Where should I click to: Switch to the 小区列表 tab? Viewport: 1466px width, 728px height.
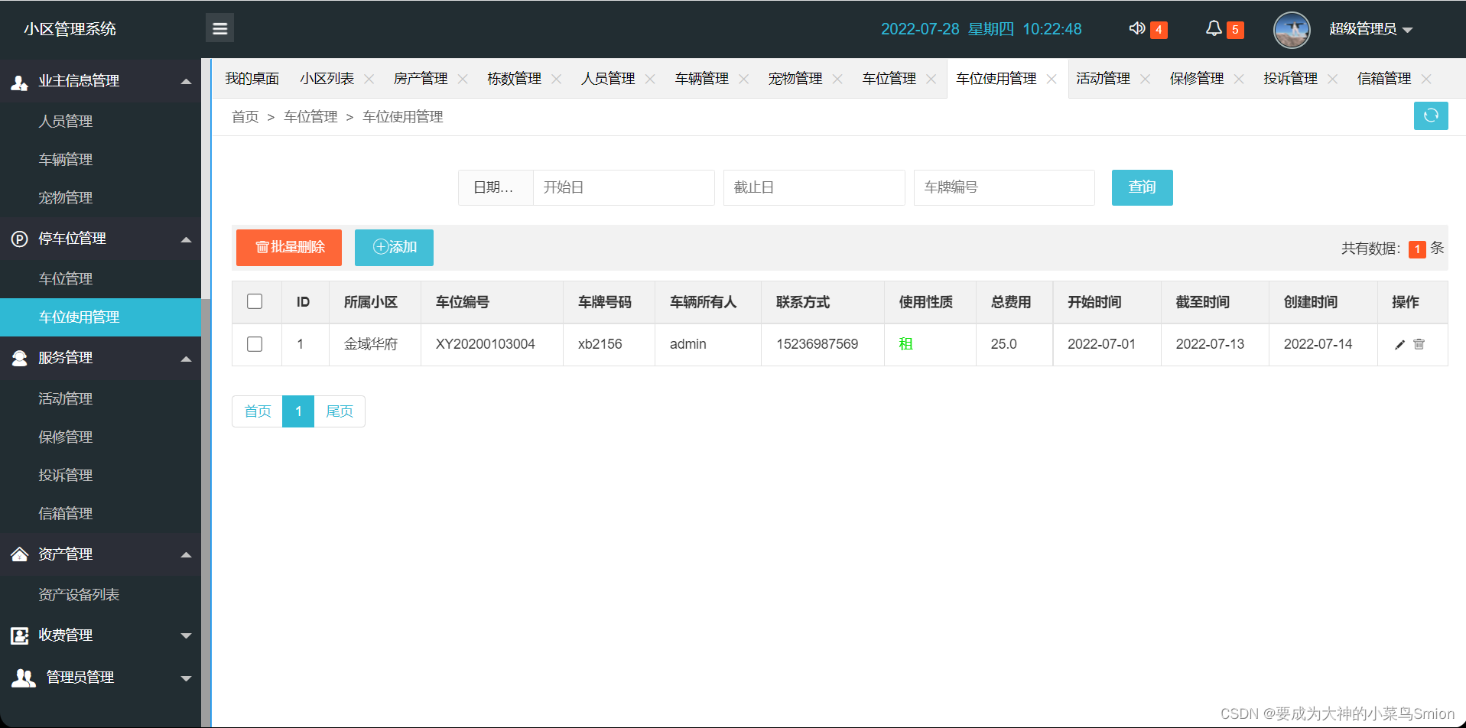[x=327, y=79]
